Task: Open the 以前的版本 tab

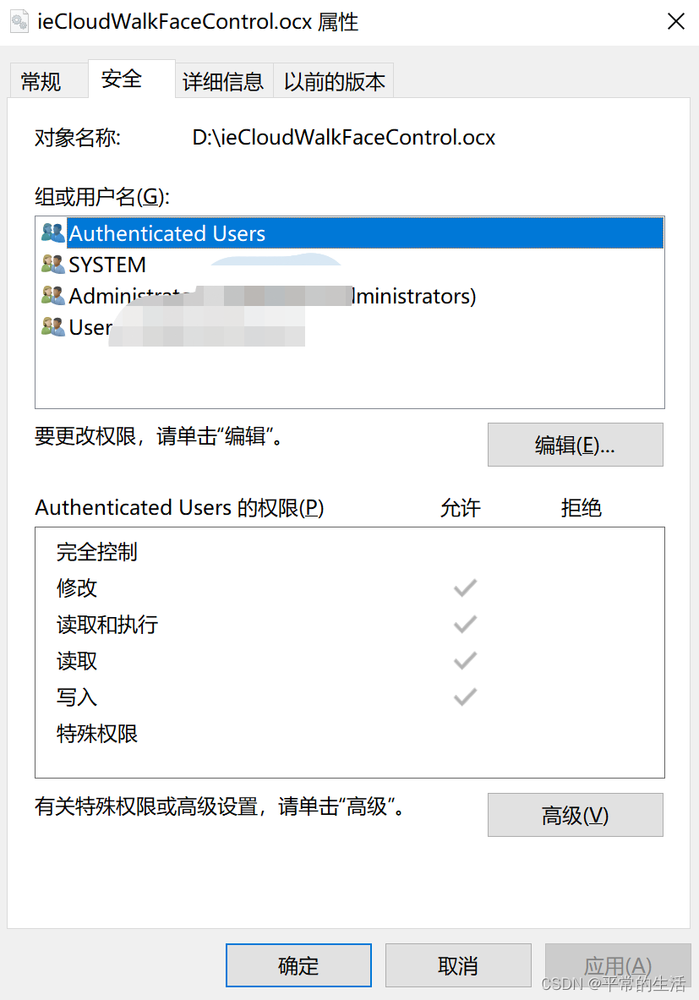Action: tap(333, 79)
